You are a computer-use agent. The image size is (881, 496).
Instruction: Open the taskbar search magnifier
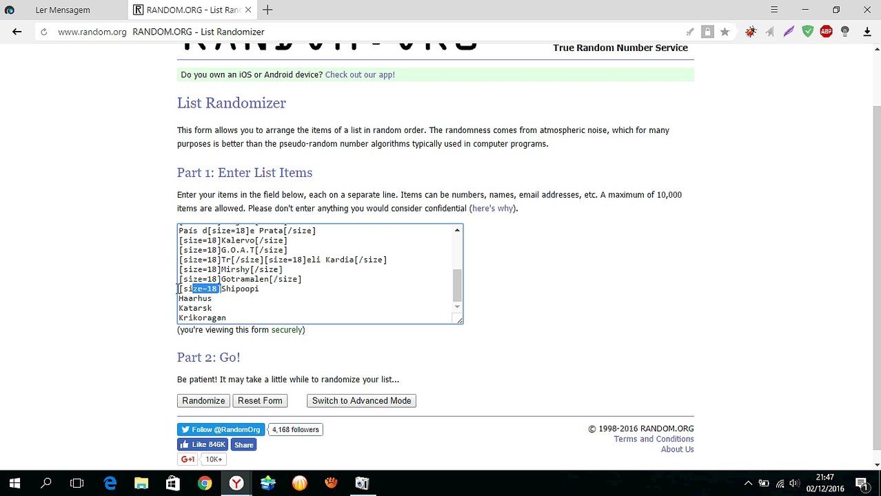(x=46, y=483)
